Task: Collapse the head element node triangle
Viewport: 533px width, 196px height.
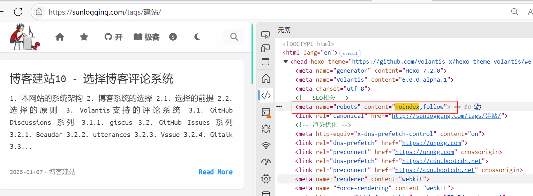Action: pos(286,62)
